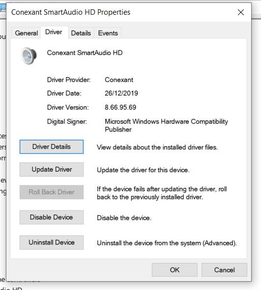The height and width of the screenshot is (290, 261).
Task: Switch to the General tab
Action: coord(27,33)
